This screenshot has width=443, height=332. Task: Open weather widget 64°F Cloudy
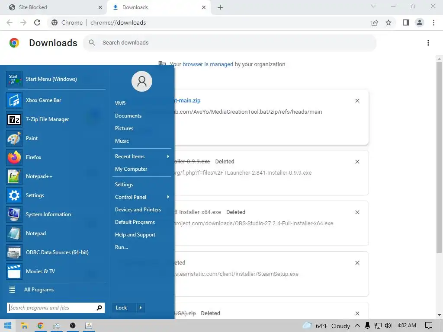tap(327, 326)
